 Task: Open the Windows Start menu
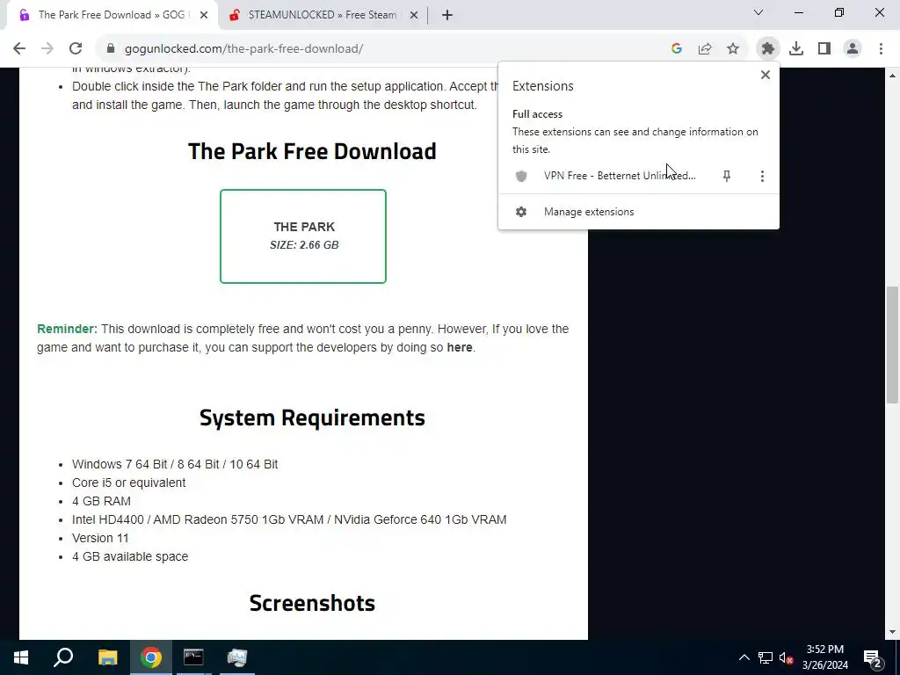(21, 657)
